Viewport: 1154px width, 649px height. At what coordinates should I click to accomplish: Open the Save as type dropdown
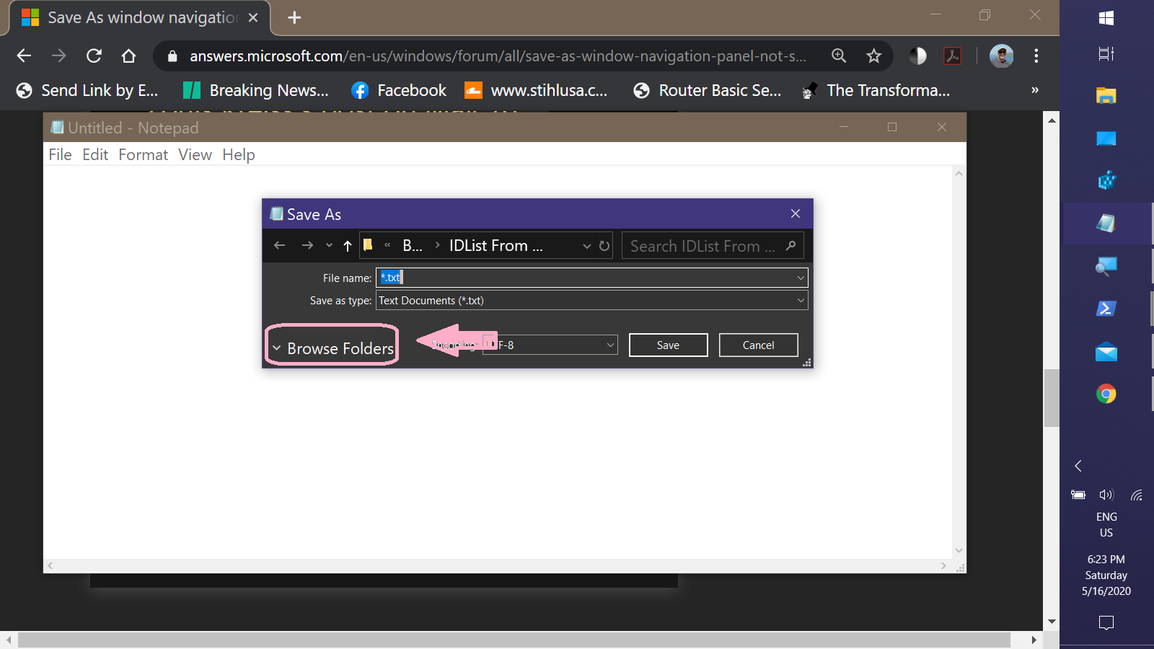point(592,301)
